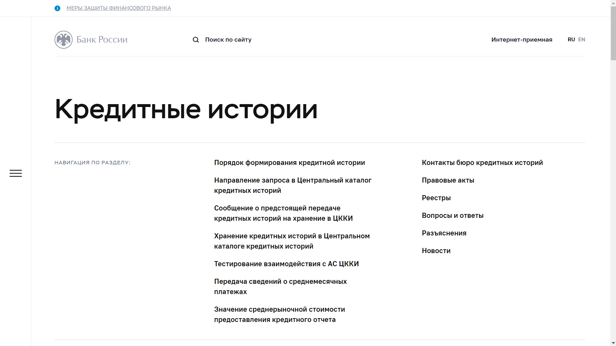Open Вопросы и ответы section
The width and height of the screenshot is (616, 346).
tap(453, 215)
